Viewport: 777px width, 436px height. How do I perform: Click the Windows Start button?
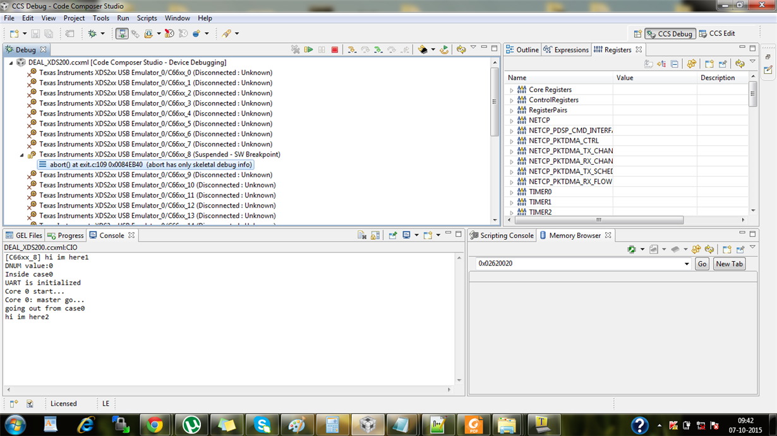[15, 425]
